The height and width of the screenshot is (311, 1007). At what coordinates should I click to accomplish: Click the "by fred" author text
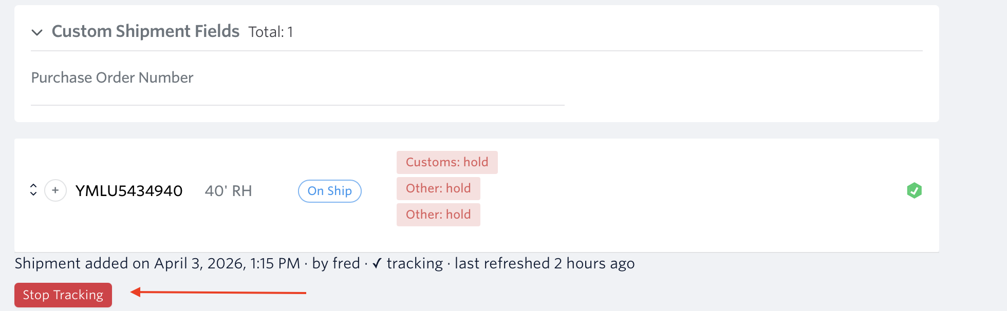point(336,263)
